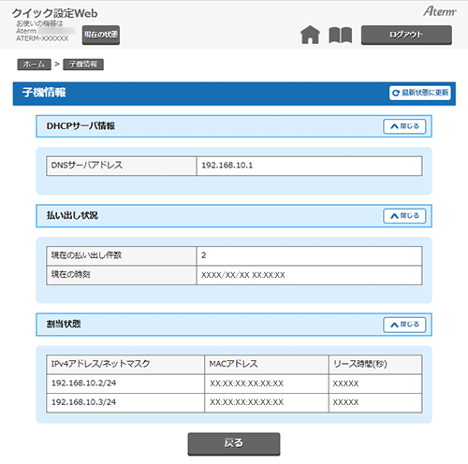
Task: Click the 戻る button
Action: coord(234,443)
